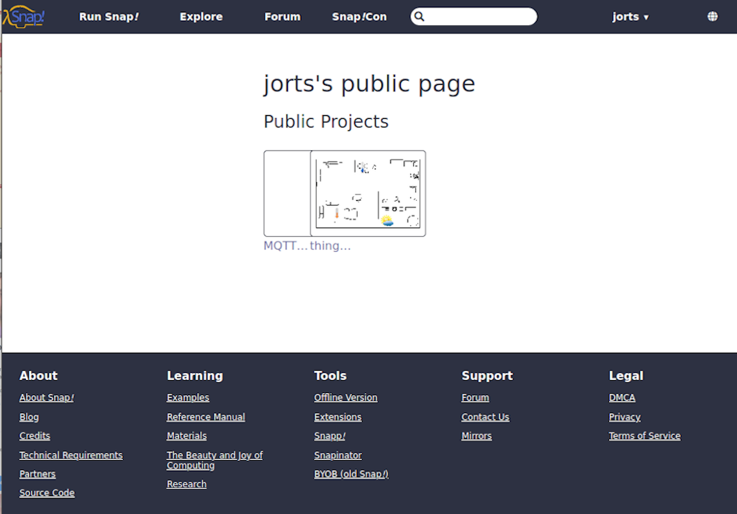Open About Snap! footer link

point(47,398)
